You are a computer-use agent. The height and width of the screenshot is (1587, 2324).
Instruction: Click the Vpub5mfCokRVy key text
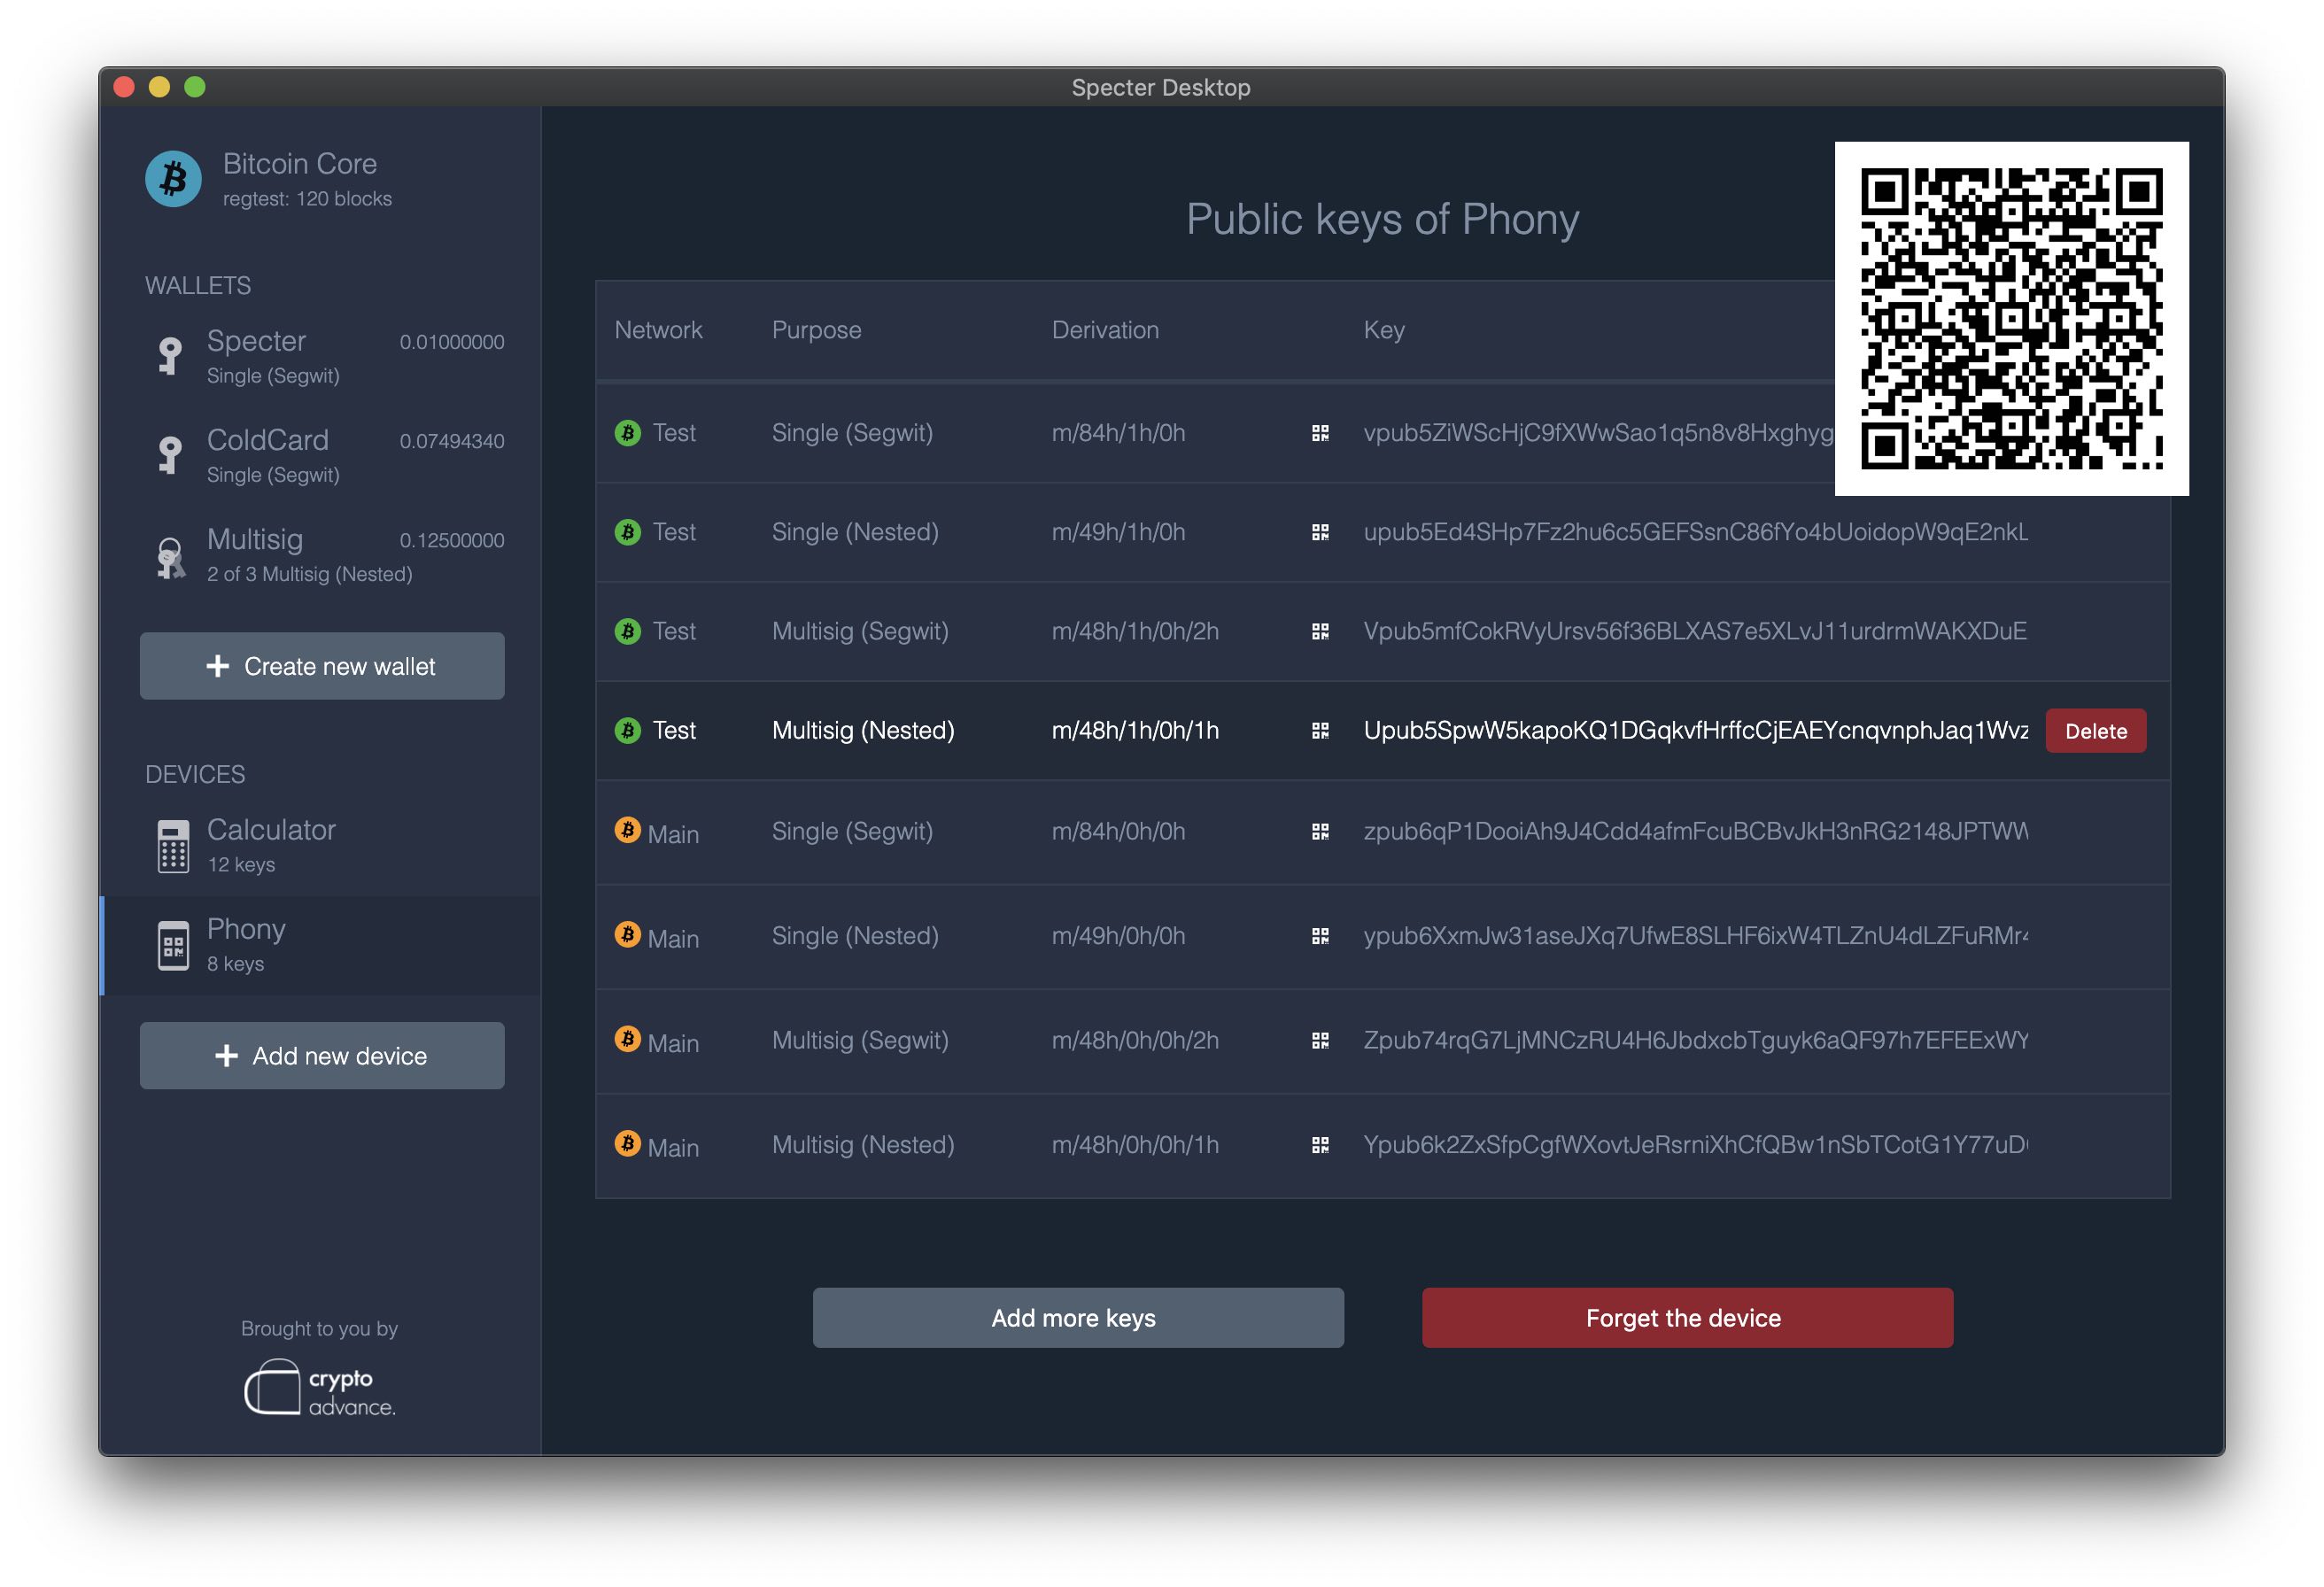(x=1695, y=631)
